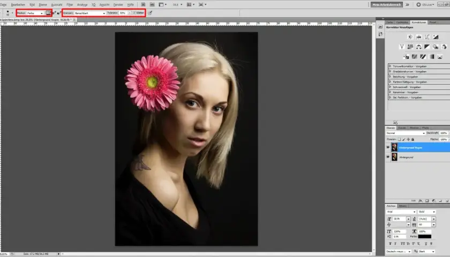The height and width of the screenshot is (257, 450).
Task: Apply faux bold in the Zeichen panel
Action: [x=390, y=244]
